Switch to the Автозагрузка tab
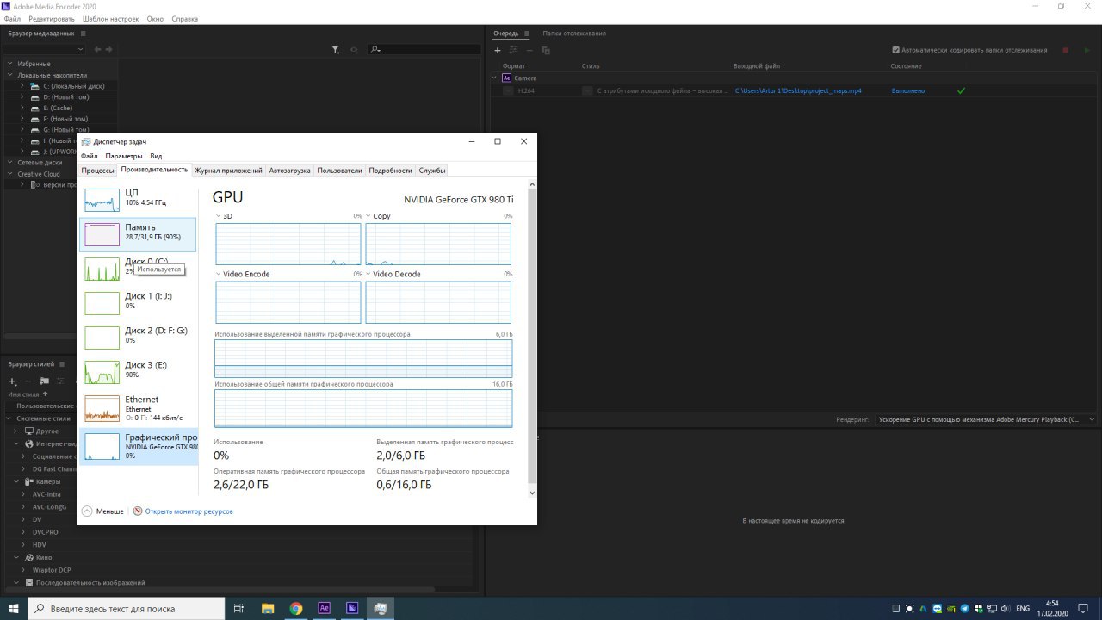Image resolution: width=1102 pixels, height=620 pixels. coord(289,170)
